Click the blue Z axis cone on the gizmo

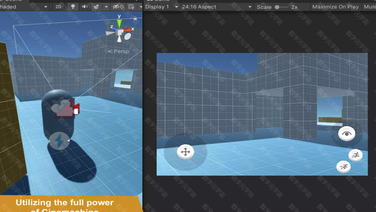click(115, 29)
